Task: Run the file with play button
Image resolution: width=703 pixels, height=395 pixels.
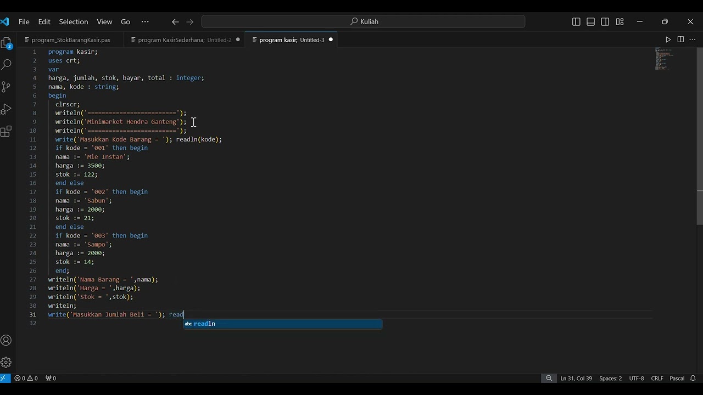Action: coord(668,39)
